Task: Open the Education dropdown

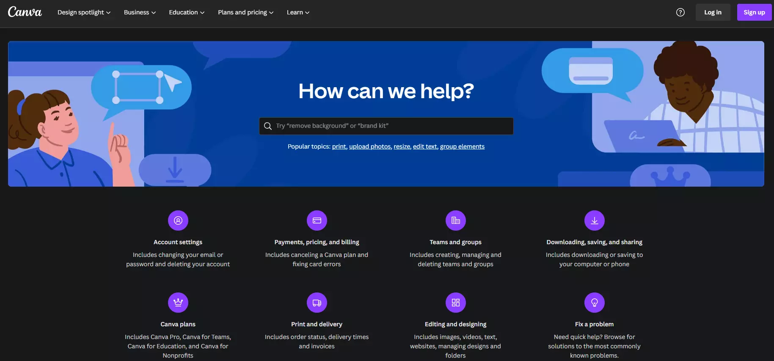Action: (x=187, y=12)
